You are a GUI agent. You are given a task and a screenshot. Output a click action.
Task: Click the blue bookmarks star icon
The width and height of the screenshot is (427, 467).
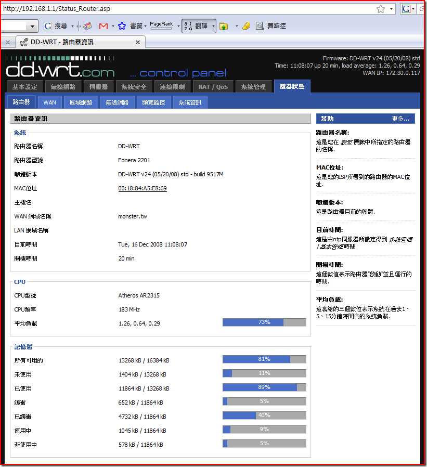[122, 26]
